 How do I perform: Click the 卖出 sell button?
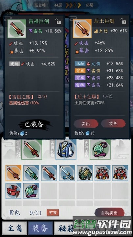[x=86, y=124]
